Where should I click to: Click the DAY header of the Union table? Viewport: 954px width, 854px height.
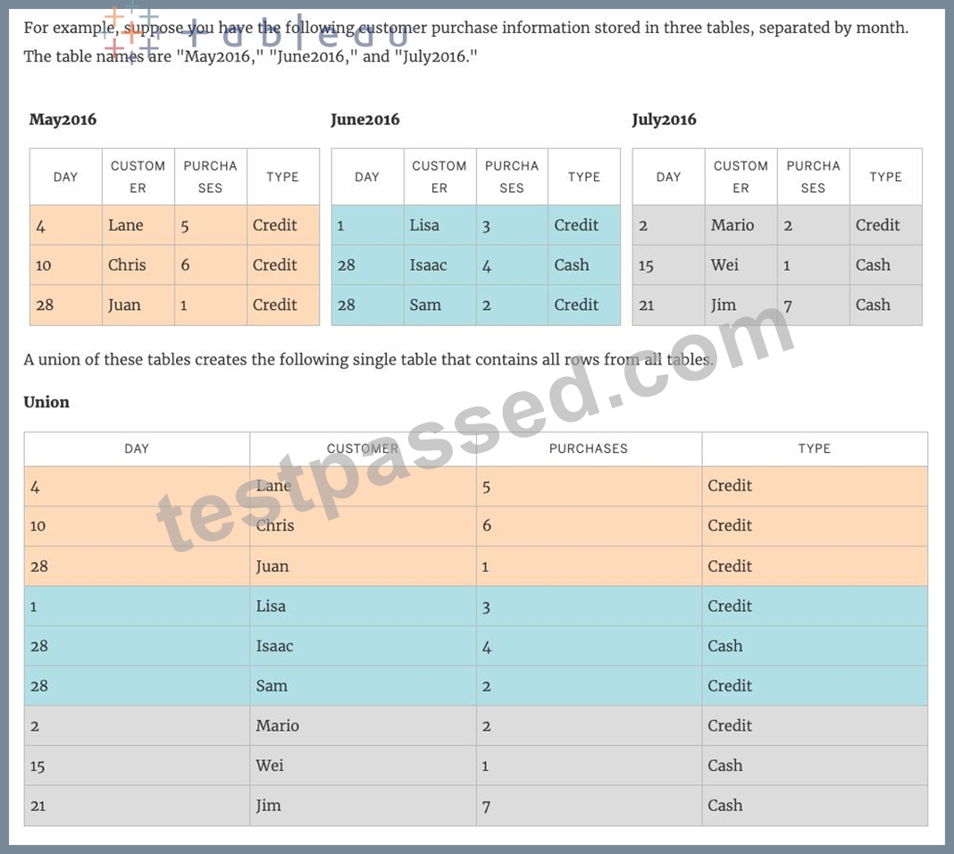pyautogui.click(x=137, y=449)
